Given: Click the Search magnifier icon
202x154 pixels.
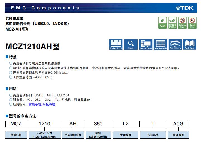Looking at the screenshot, I should (131, 44).
